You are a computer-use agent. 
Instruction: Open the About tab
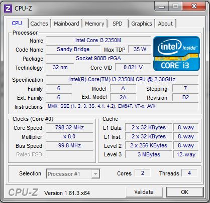pos(165,24)
